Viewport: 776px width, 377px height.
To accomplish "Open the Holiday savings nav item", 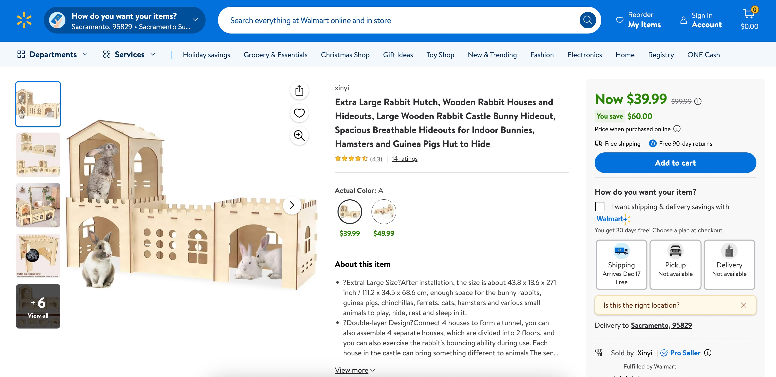I will pyautogui.click(x=206, y=55).
